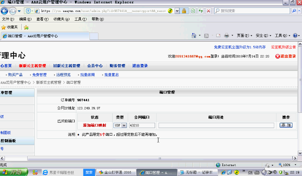Screen dimensions: 302x176
Task: Click the add to favorites bar icon
Action: point(26,27)
